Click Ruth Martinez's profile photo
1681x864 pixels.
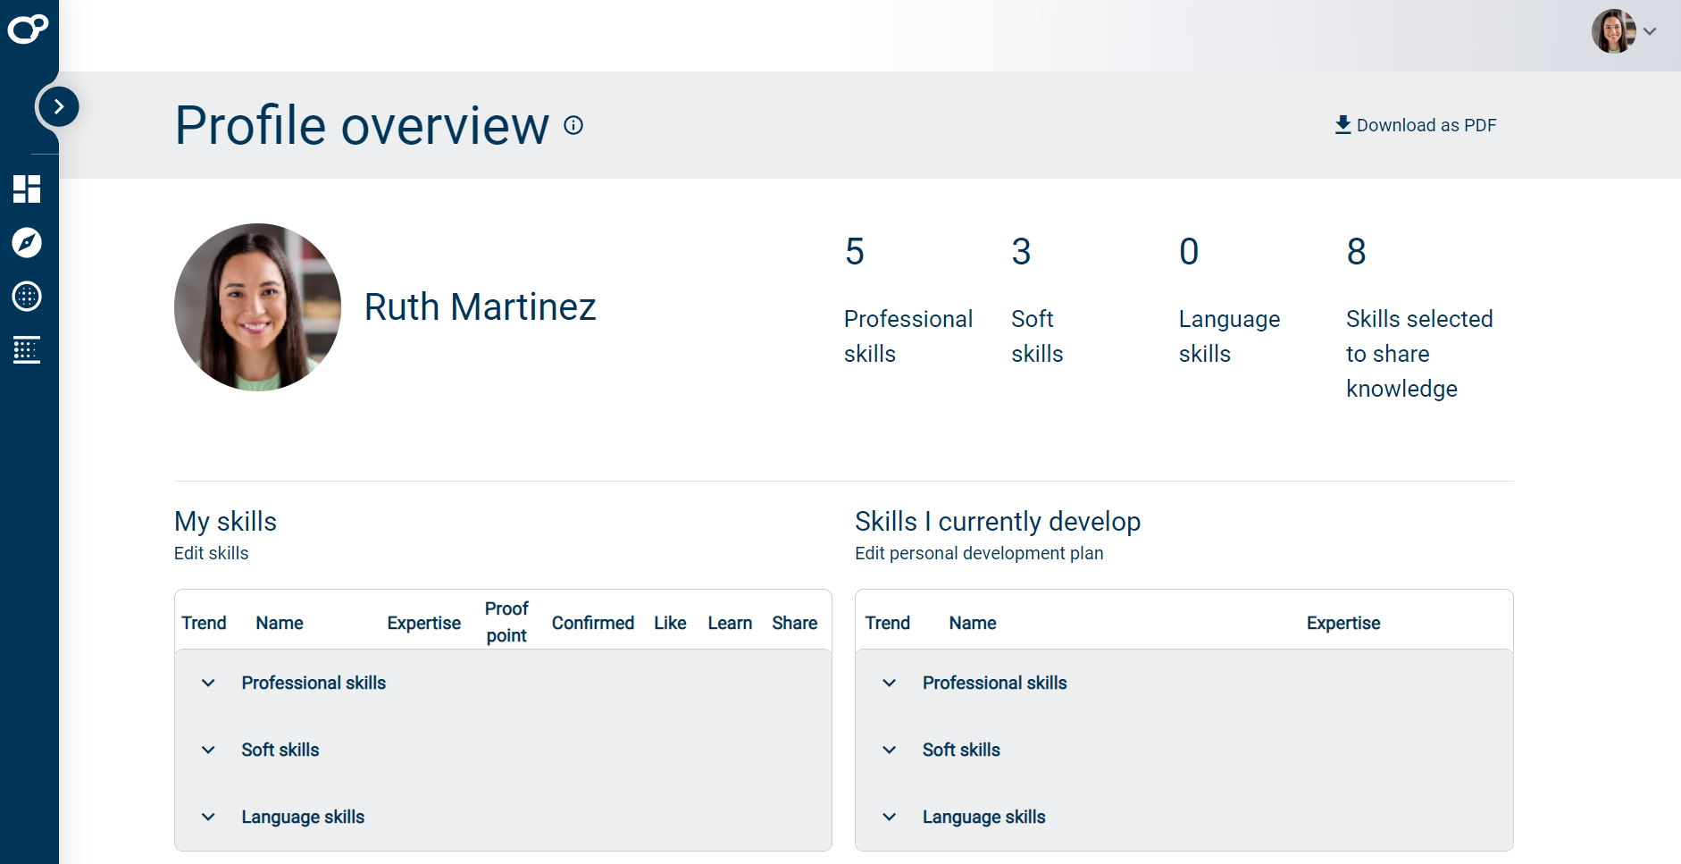click(x=257, y=306)
